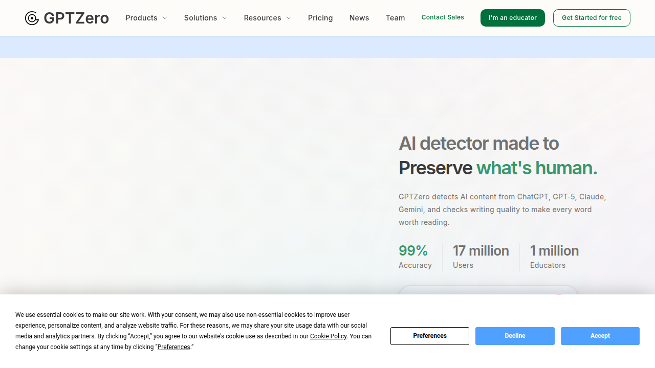Expand the Resources chevron arrow
Image resolution: width=655 pixels, height=368 pixels.
(x=289, y=18)
